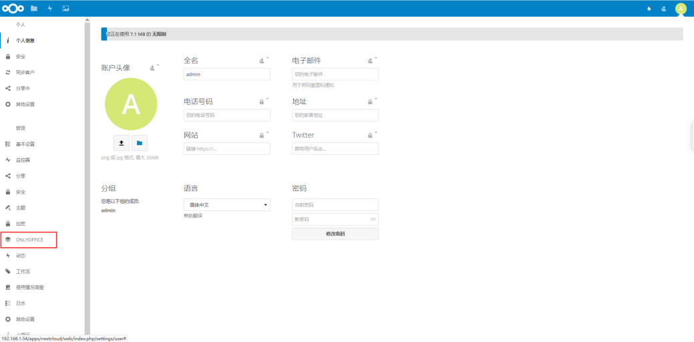This screenshot has height=342, width=694.
Task: Open the Activity lightning icon in header
Action: tap(49, 9)
